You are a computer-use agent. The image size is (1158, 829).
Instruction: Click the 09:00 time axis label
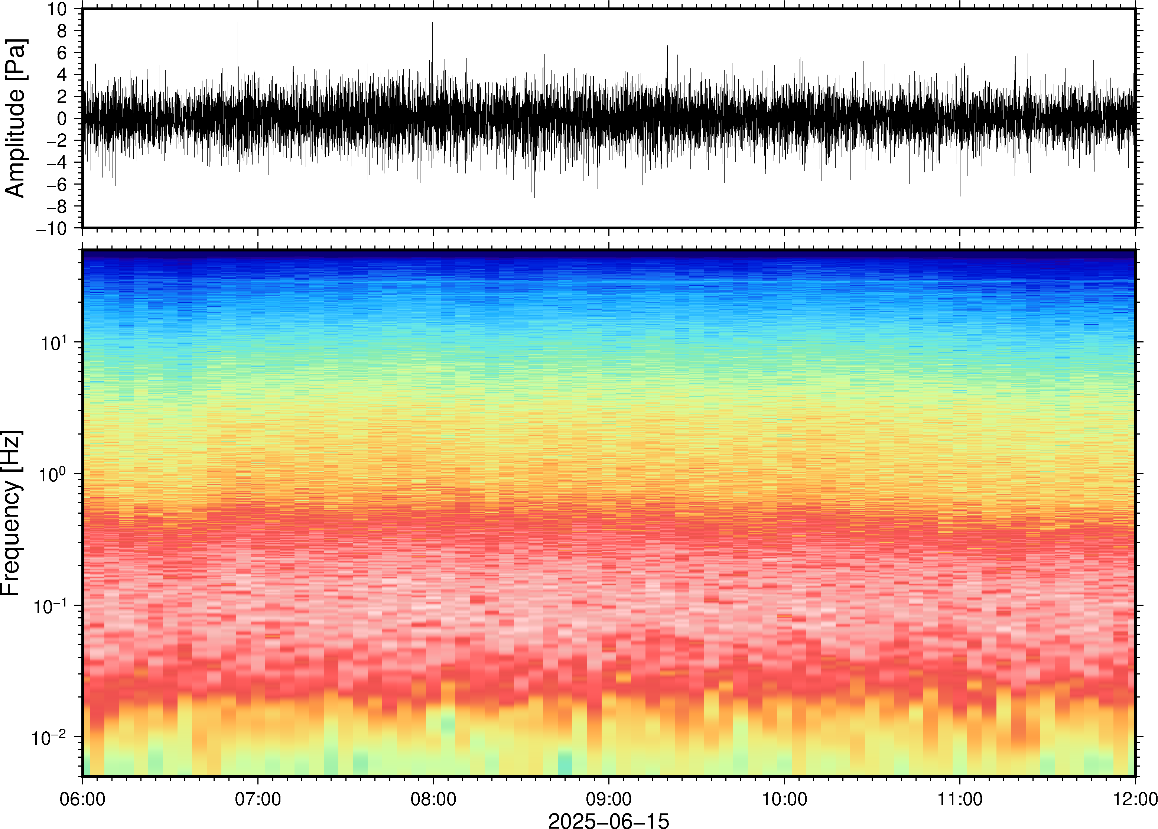(x=609, y=799)
